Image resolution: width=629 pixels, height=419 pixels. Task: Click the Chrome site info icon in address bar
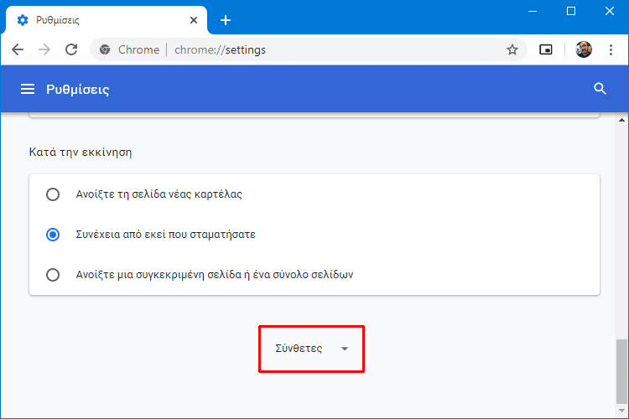[105, 49]
